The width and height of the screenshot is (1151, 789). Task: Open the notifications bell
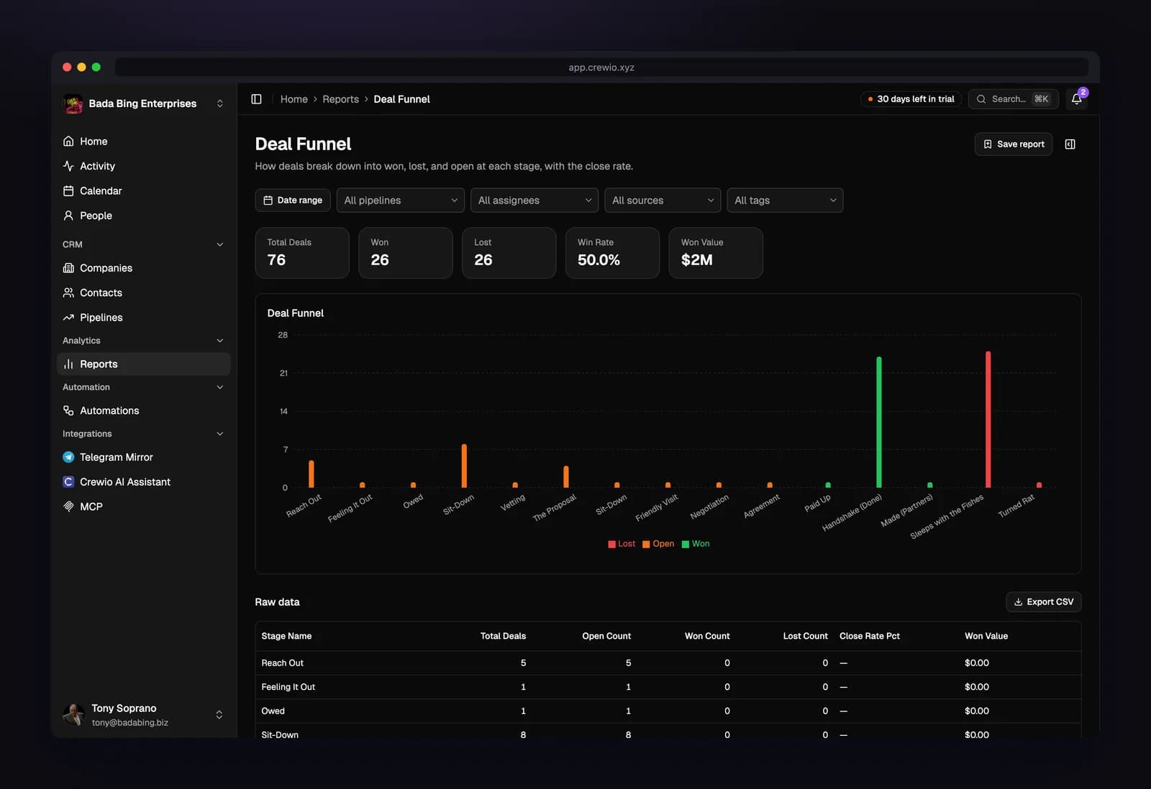click(1077, 99)
